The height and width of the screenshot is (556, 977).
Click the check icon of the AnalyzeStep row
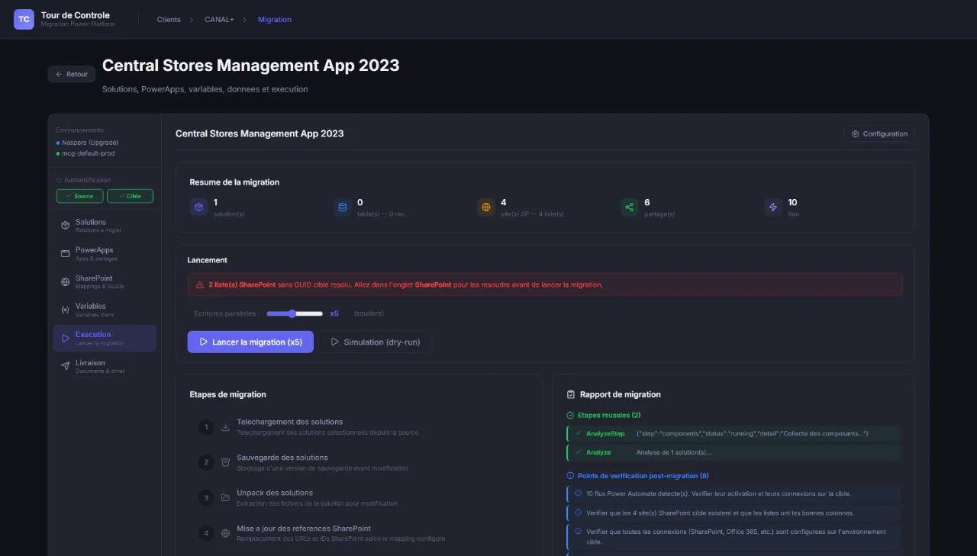coord(578,433)
